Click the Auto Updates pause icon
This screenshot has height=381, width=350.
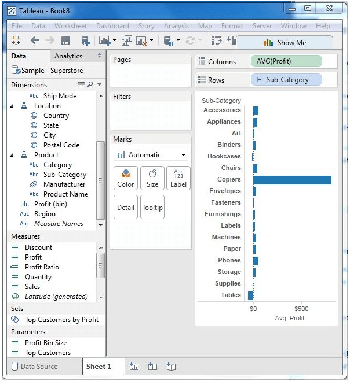[169, 40]
